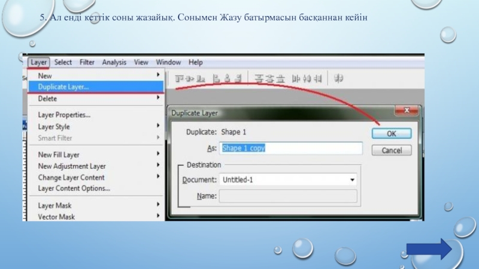Click the 'As' layer name field
The image size is (479, 269).
pyautogui.click(x=290, y=148)
